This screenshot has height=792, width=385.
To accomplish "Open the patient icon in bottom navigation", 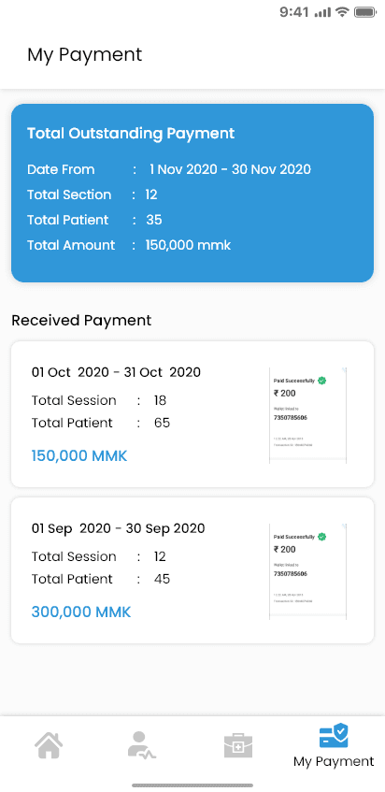I will pos(141,745).
